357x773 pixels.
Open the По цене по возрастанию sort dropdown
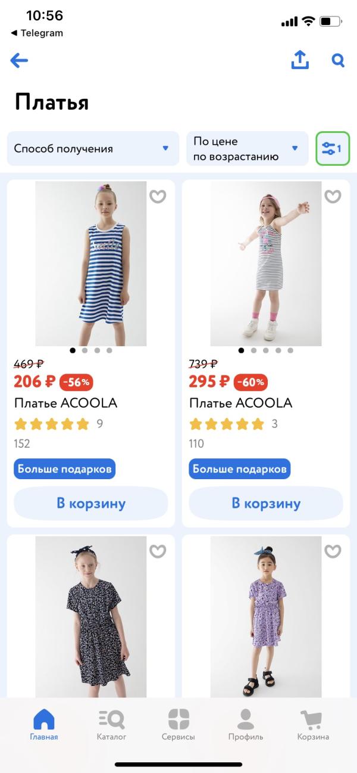pyautogui.click(x=247, y=148)
